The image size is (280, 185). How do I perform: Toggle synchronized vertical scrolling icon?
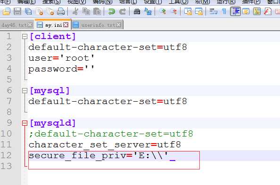tap(188, 11)
